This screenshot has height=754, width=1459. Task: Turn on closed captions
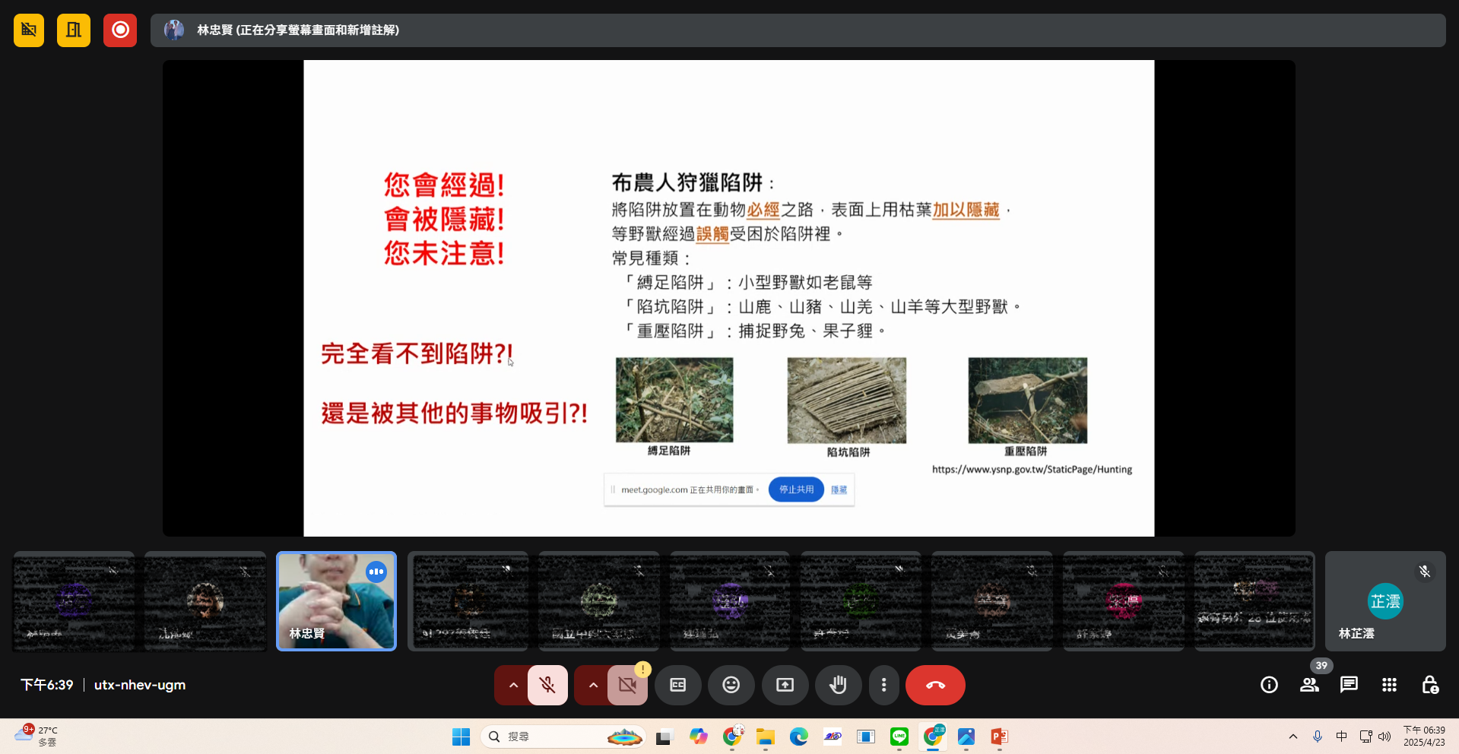[677, 685]
